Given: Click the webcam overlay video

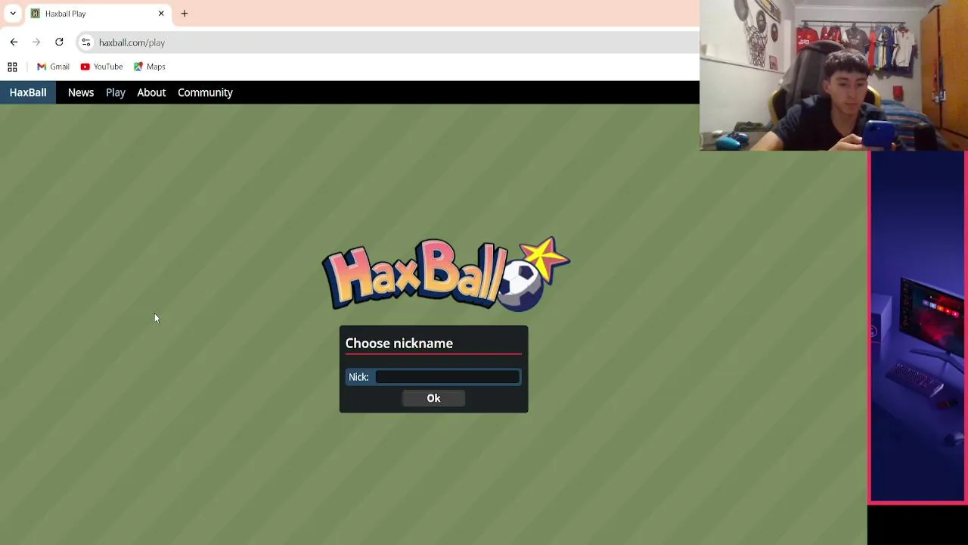Looking at the screenshot, I should click(x=833, y=76).
